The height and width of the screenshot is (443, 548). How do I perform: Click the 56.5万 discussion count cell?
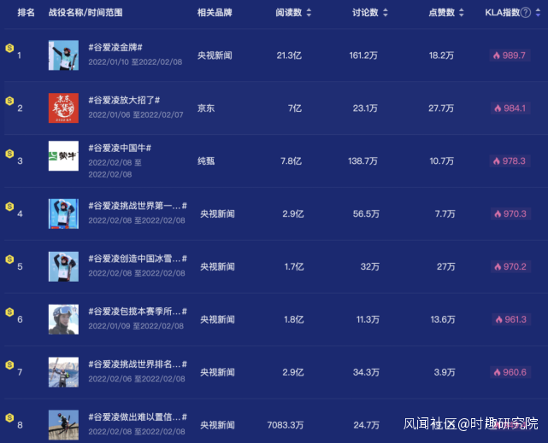click(x=366, y=214)
